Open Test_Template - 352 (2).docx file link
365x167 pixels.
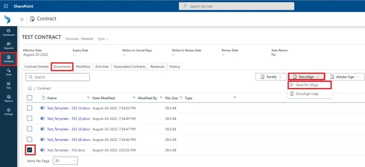point(69,119)
